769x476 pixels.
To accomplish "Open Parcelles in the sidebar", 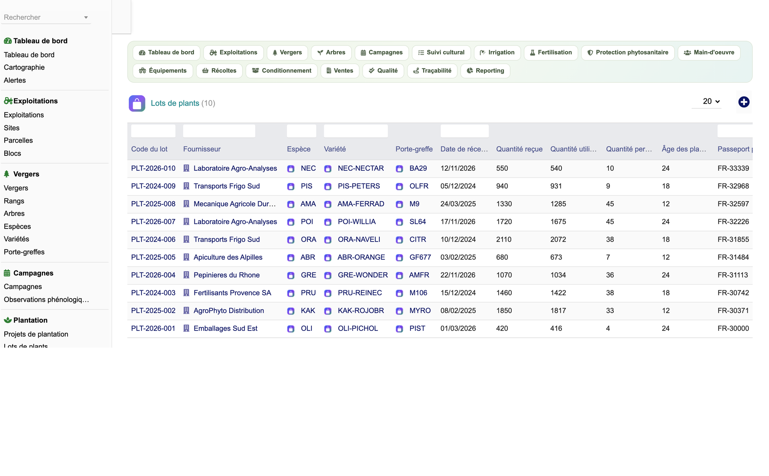I will (x=18, y=141).
